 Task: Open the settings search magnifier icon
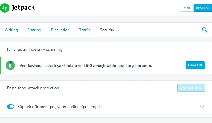pos(204,30)
